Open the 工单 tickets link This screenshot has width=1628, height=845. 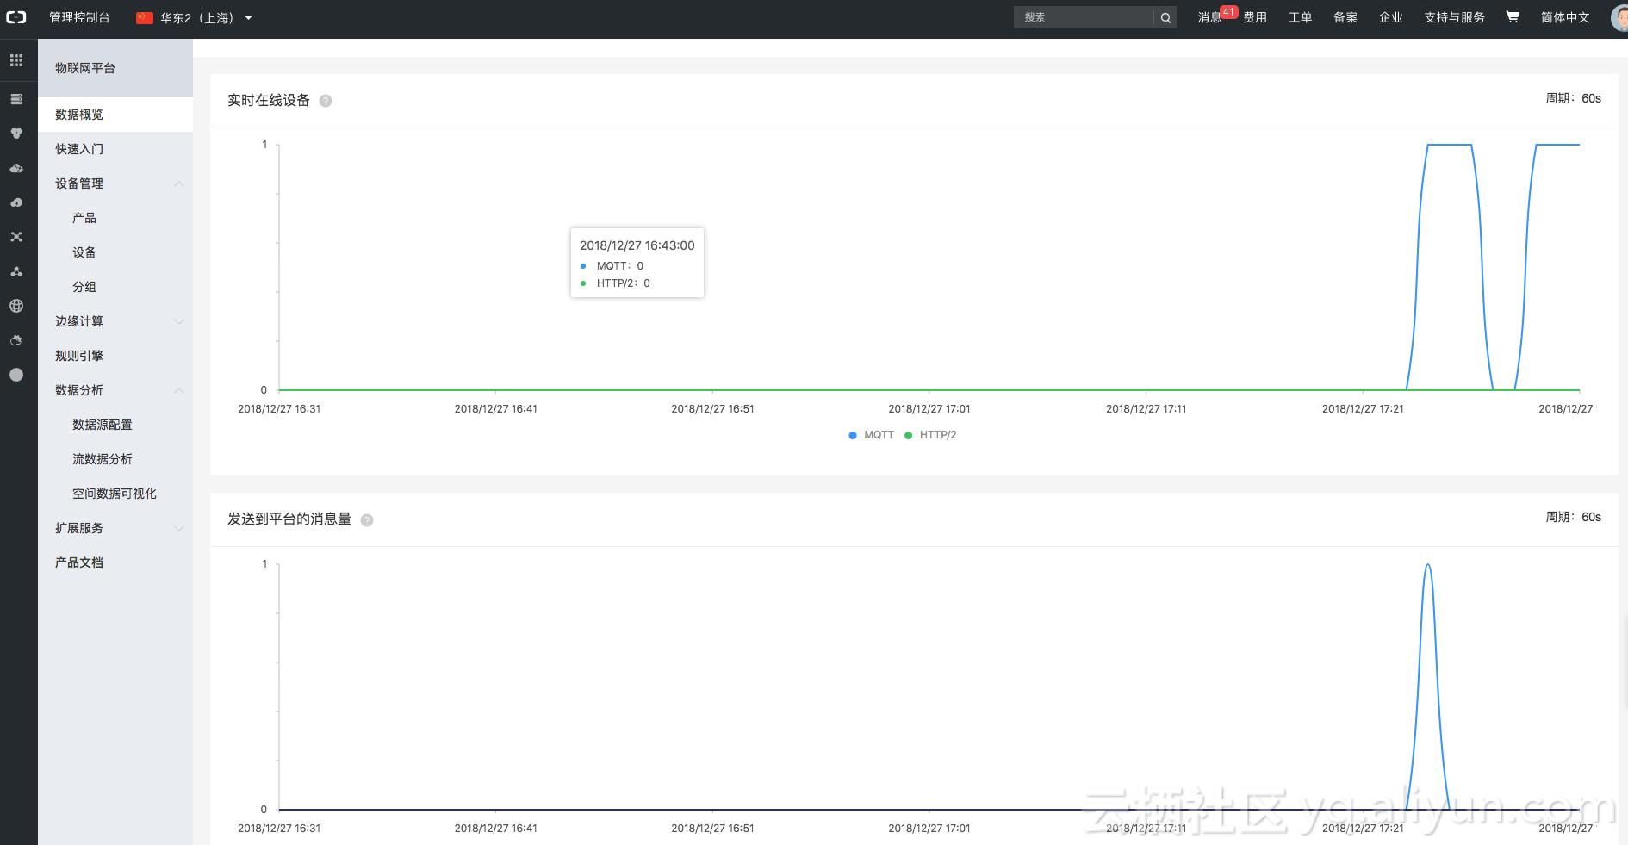click(x=1300, y=17)
